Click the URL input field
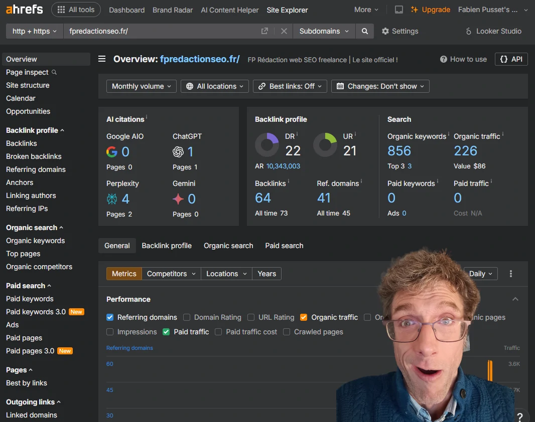This screenshot has width=535, height=422. (162, 31)
